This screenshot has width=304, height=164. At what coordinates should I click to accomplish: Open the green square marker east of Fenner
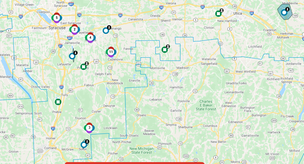click(x=164, y=50)
